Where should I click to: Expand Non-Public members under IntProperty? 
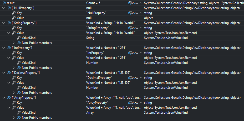[14, 68]
